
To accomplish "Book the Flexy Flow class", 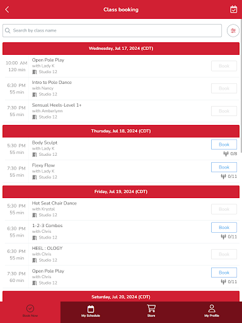I will [224, 167].
